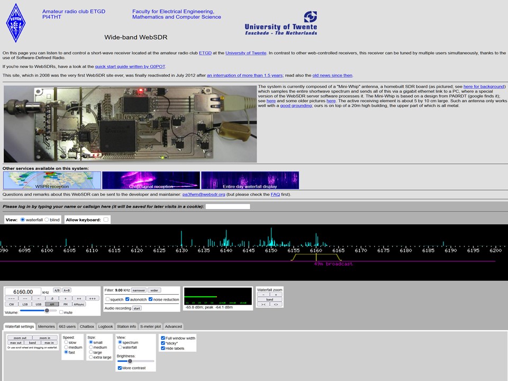Start audio recording
This screenshot has width=508, height=381.
[137, 308]
